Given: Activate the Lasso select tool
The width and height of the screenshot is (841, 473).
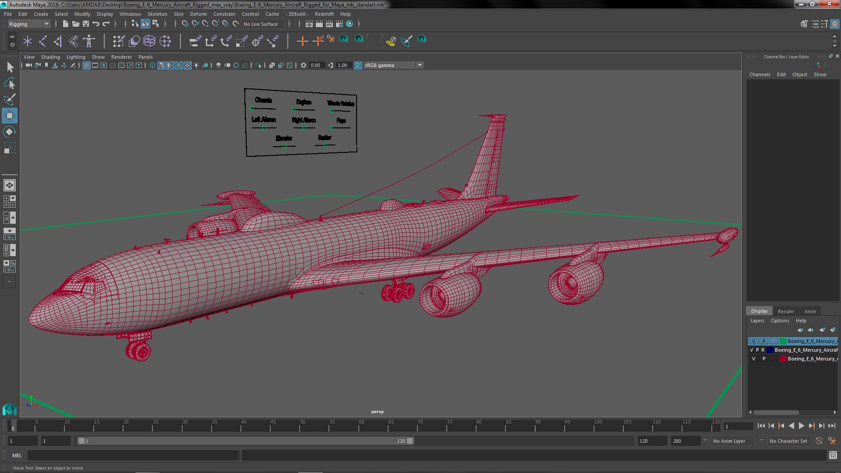Looking at the screenshot, I should [10, 83].
